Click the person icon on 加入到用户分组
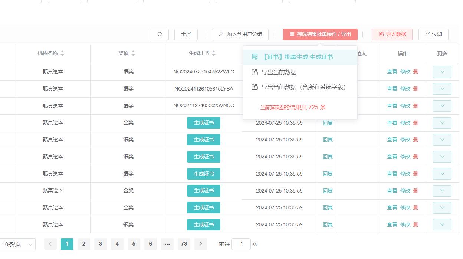The width and height of the screenshot is (463, 259). [221, 34]
